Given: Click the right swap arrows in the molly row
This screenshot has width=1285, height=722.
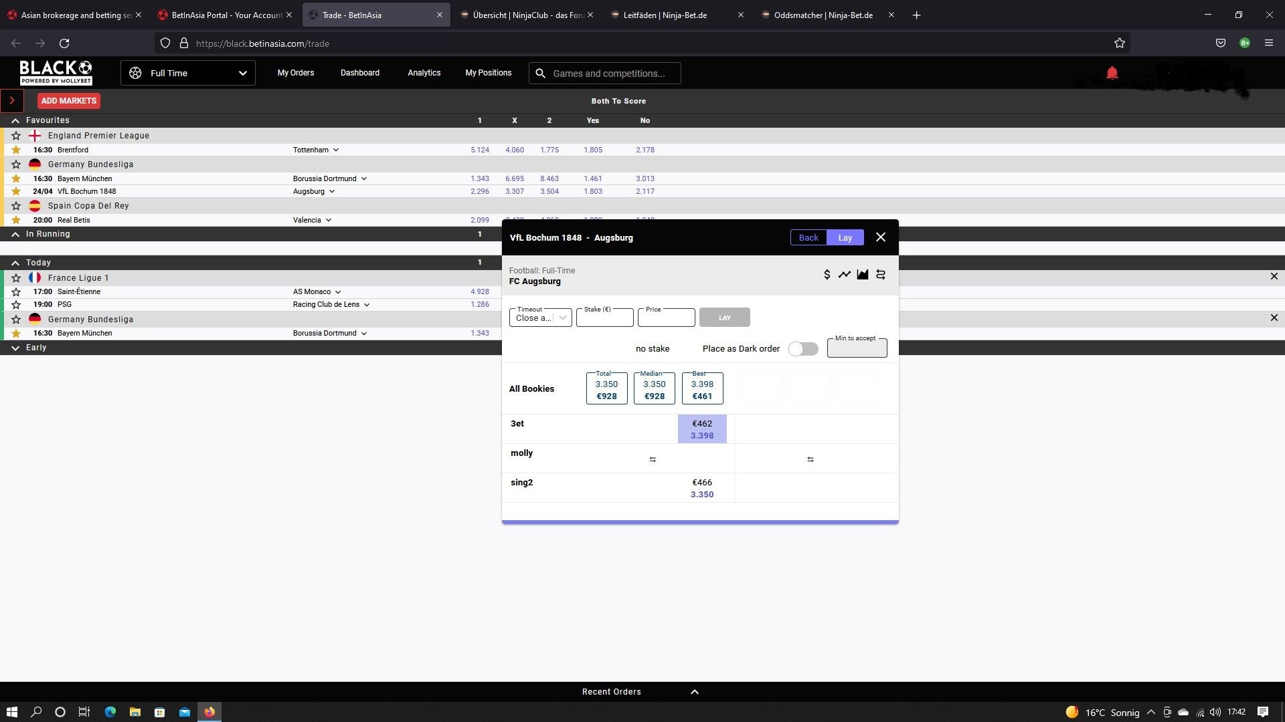Looking at the screenshot, I should click(x=810, y=459).
